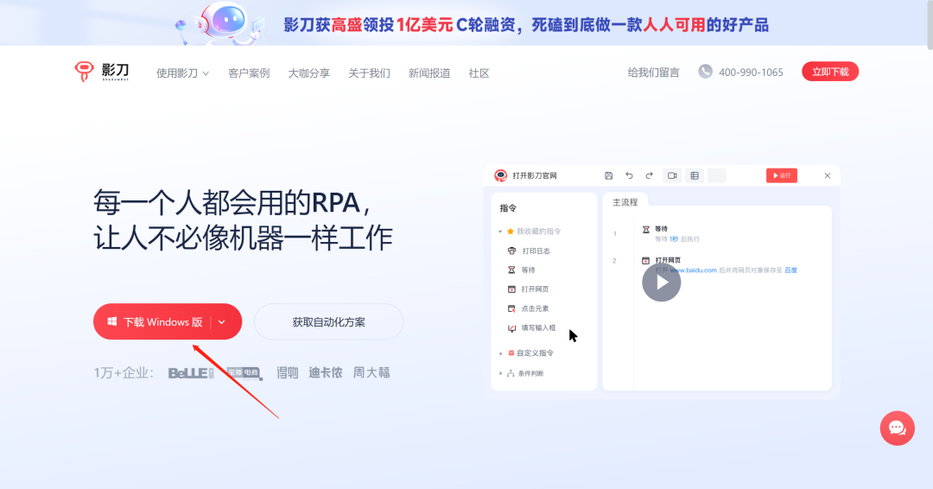
Task: Click the hourglass icon in flow step 1
Action: [645, 229]
